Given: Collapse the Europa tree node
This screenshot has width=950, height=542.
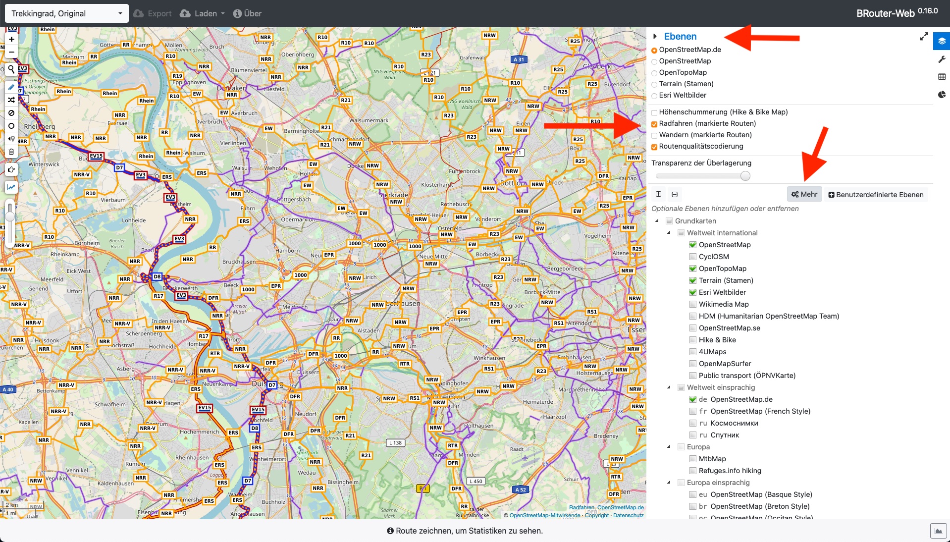Looking at the screenshot, I should pyautogui.click(x=669, y=447).
